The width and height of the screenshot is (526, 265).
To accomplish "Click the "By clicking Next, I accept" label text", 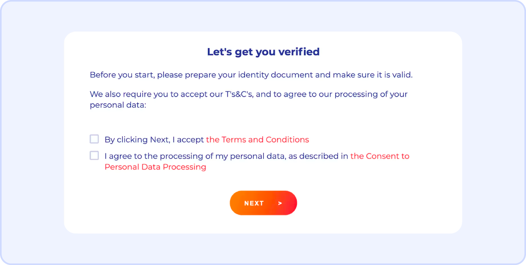I will pos(154,140).
